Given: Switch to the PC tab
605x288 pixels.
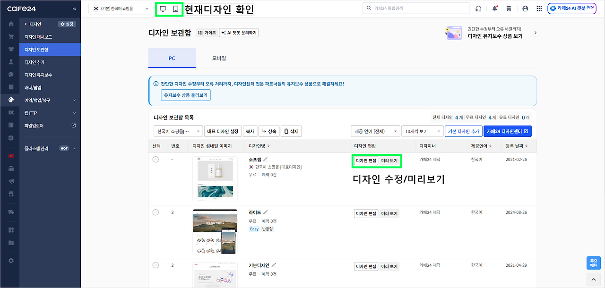Looking at the screenshot, I should (x=172, y=58).
